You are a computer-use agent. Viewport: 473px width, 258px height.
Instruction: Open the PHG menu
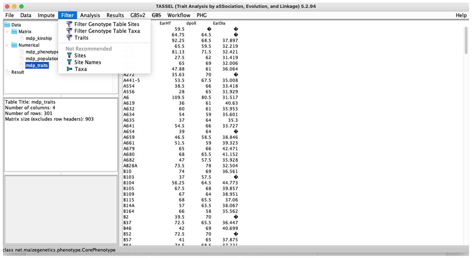tap(201, 15)
